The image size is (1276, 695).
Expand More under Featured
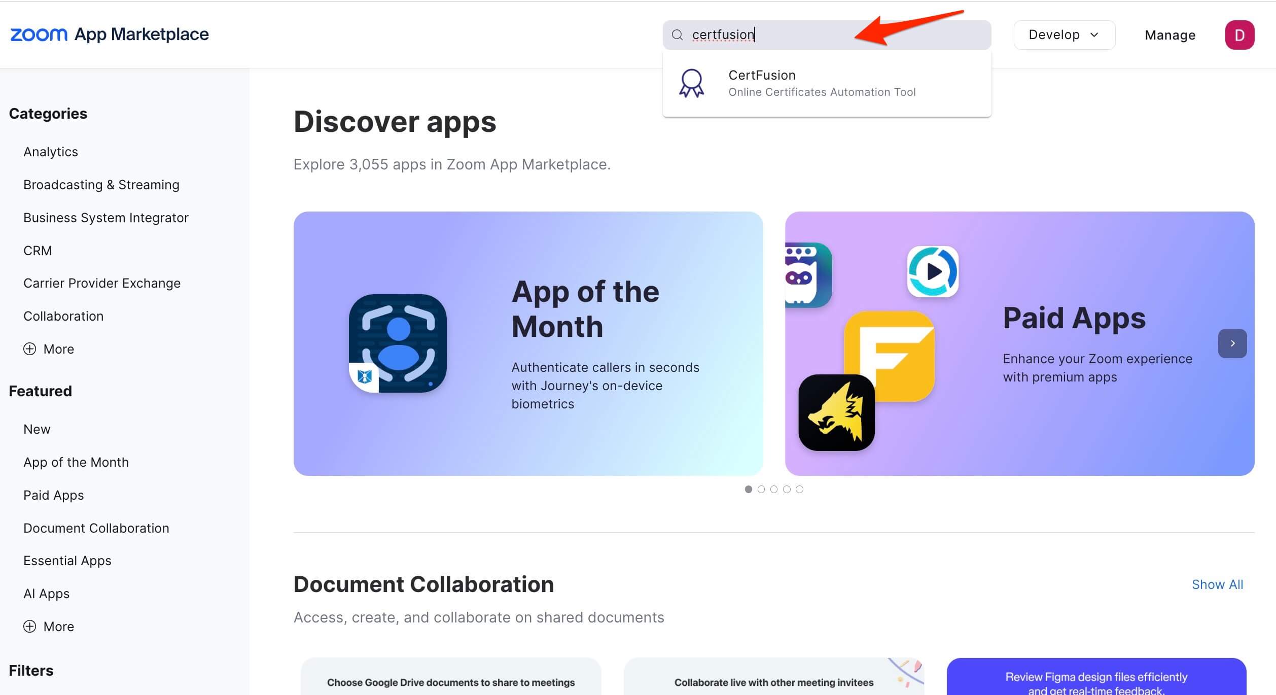[49, 627]
